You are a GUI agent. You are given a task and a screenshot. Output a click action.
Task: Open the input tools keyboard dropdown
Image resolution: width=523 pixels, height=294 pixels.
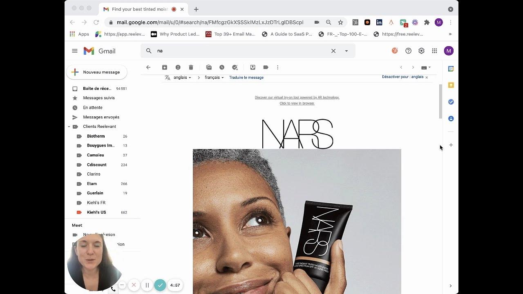click(x=426, y=67)
